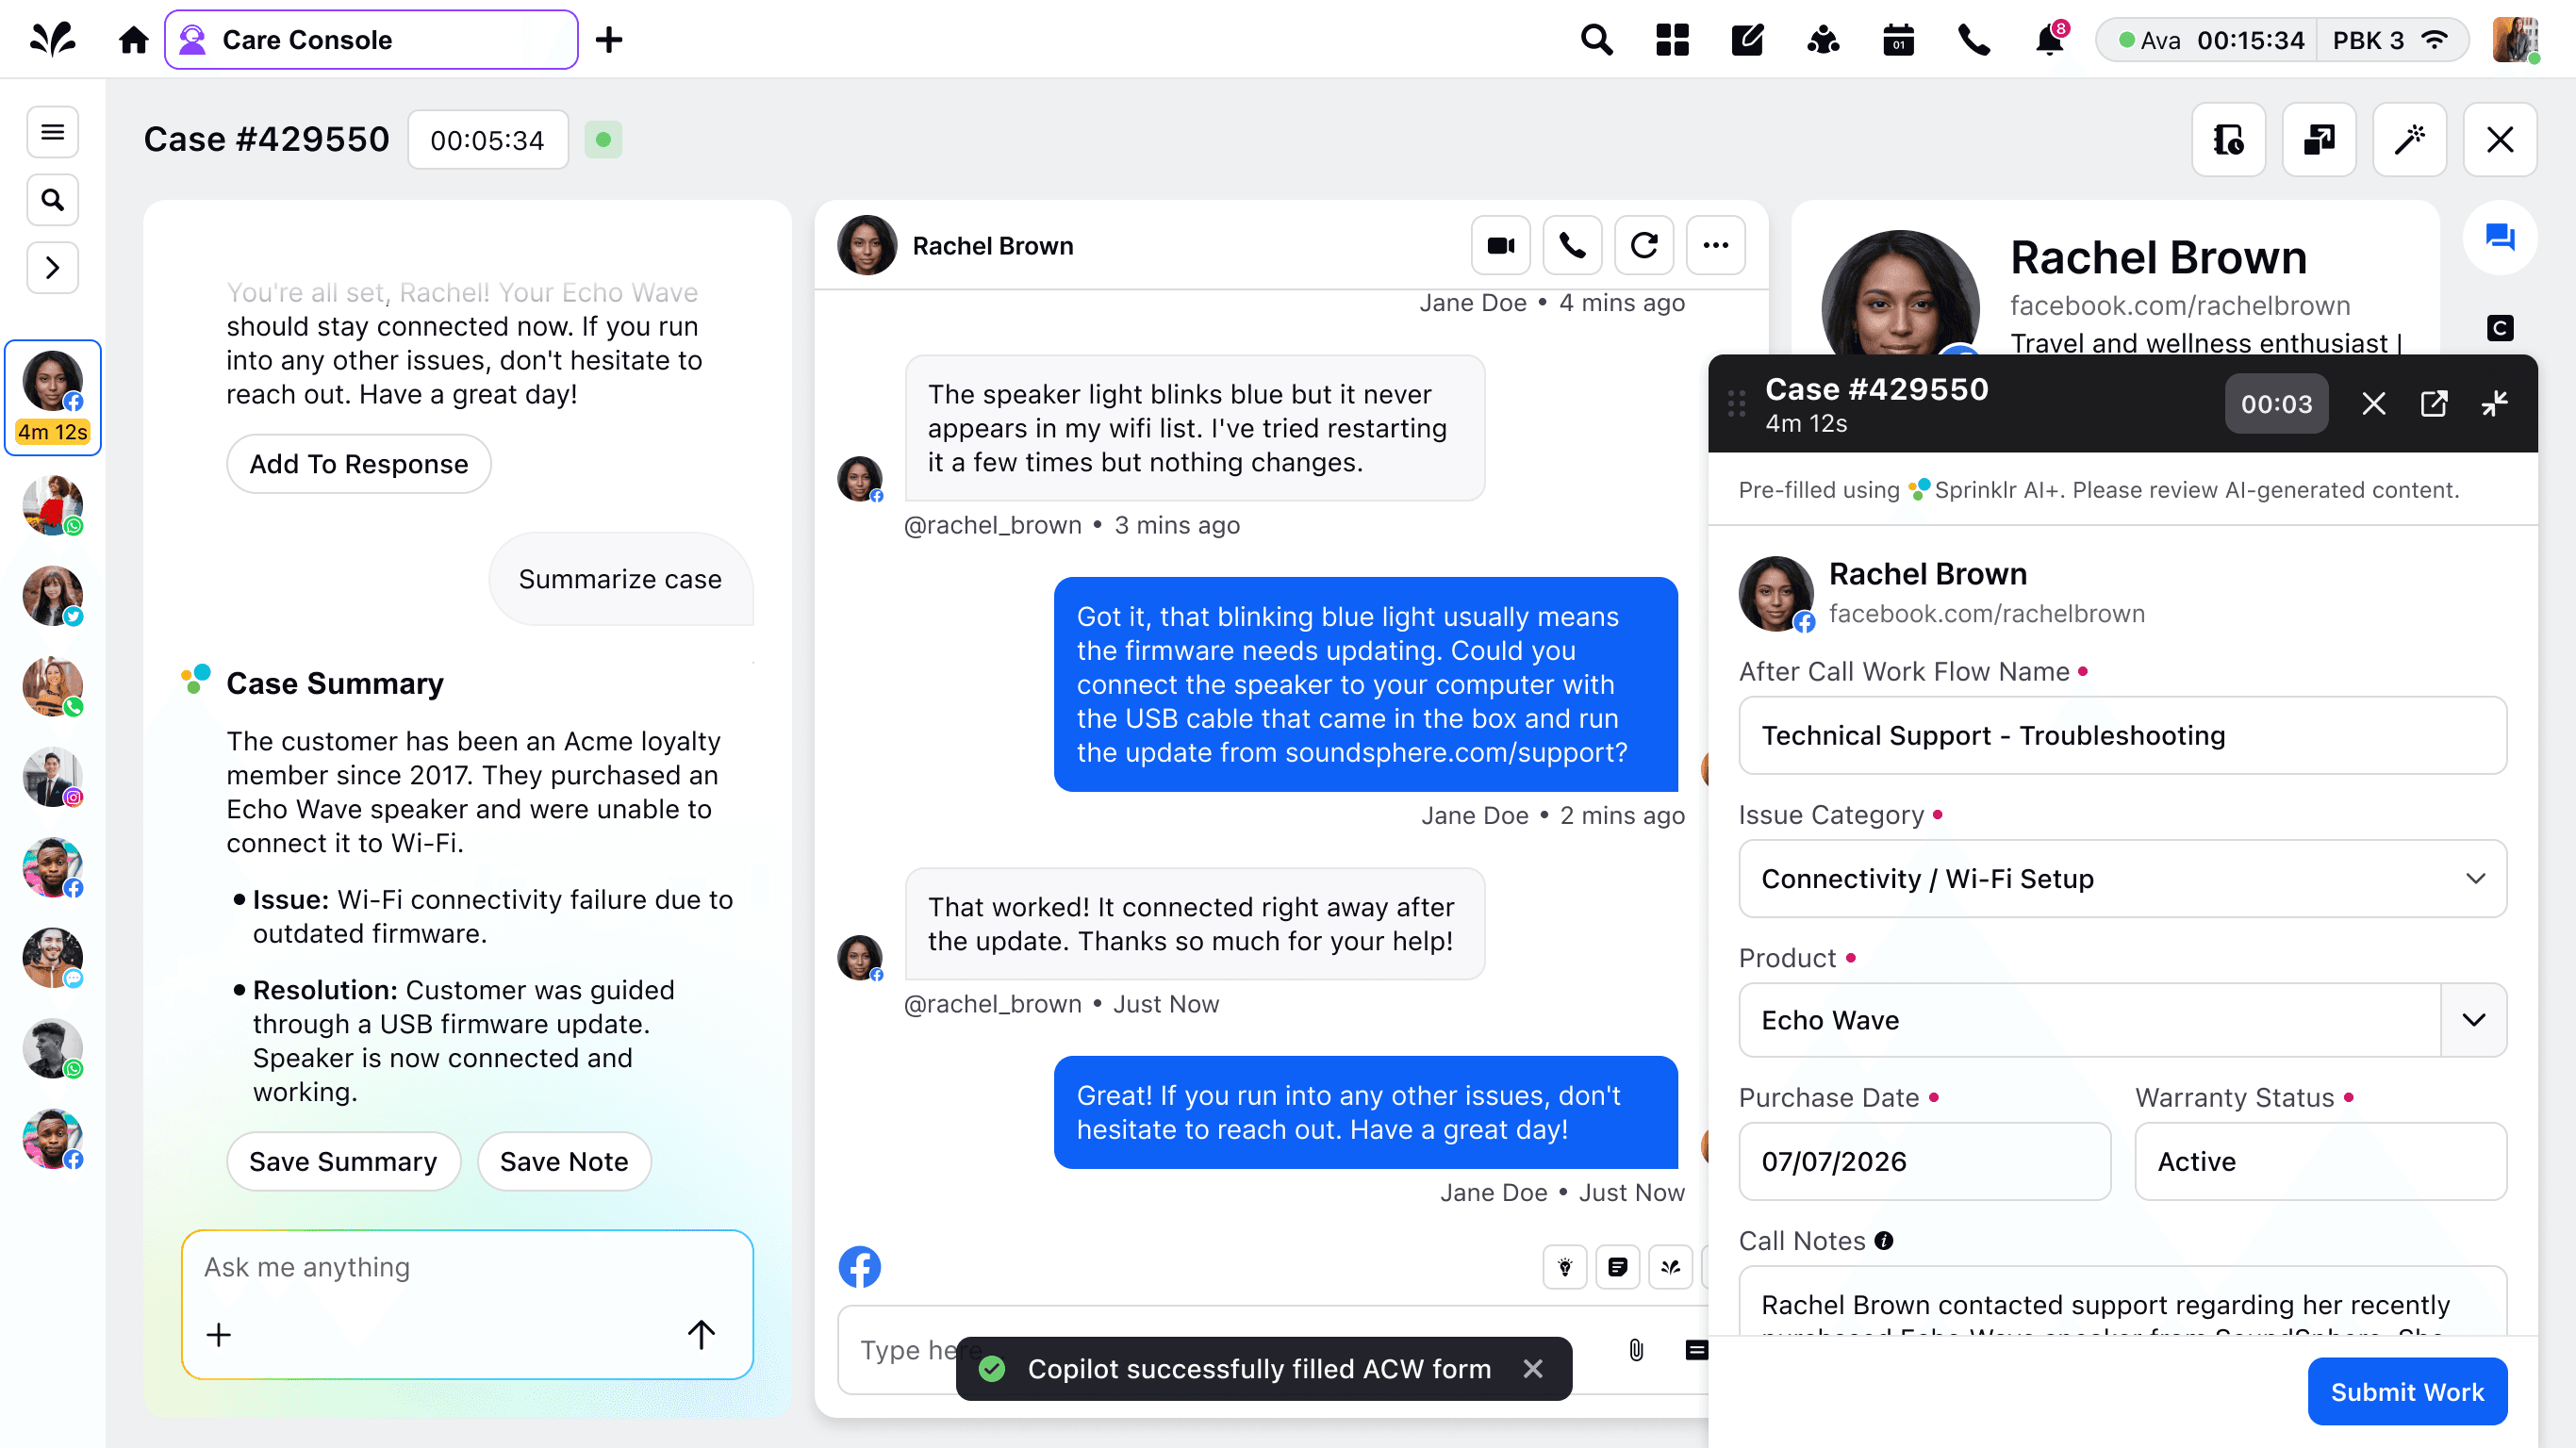The height and width of the screenshot is (1448, 2576).
Task: Focus the Ask me anything input
Action: coord(467,1267)
